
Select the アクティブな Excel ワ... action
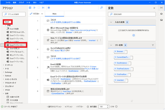(15, 52)
